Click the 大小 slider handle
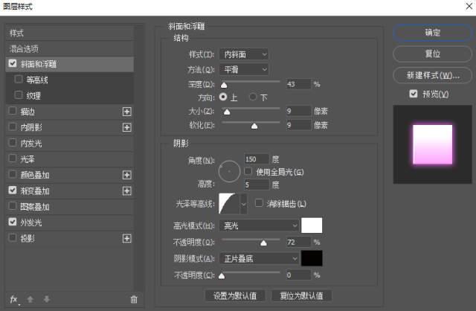The height and width of the screenshot is (311, 476). [227, 112]
